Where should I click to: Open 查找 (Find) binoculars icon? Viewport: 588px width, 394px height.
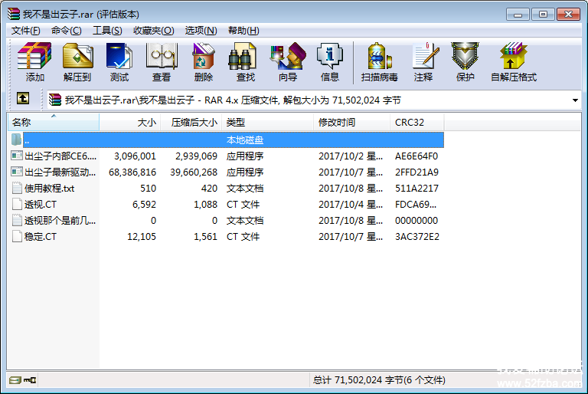(x=243, y=56)
